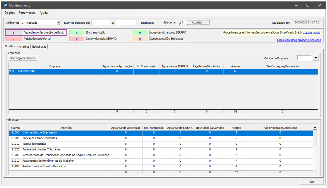Switch to the Estatísticas tab
The height and width of the screenshot is (188, 327).
39,46
